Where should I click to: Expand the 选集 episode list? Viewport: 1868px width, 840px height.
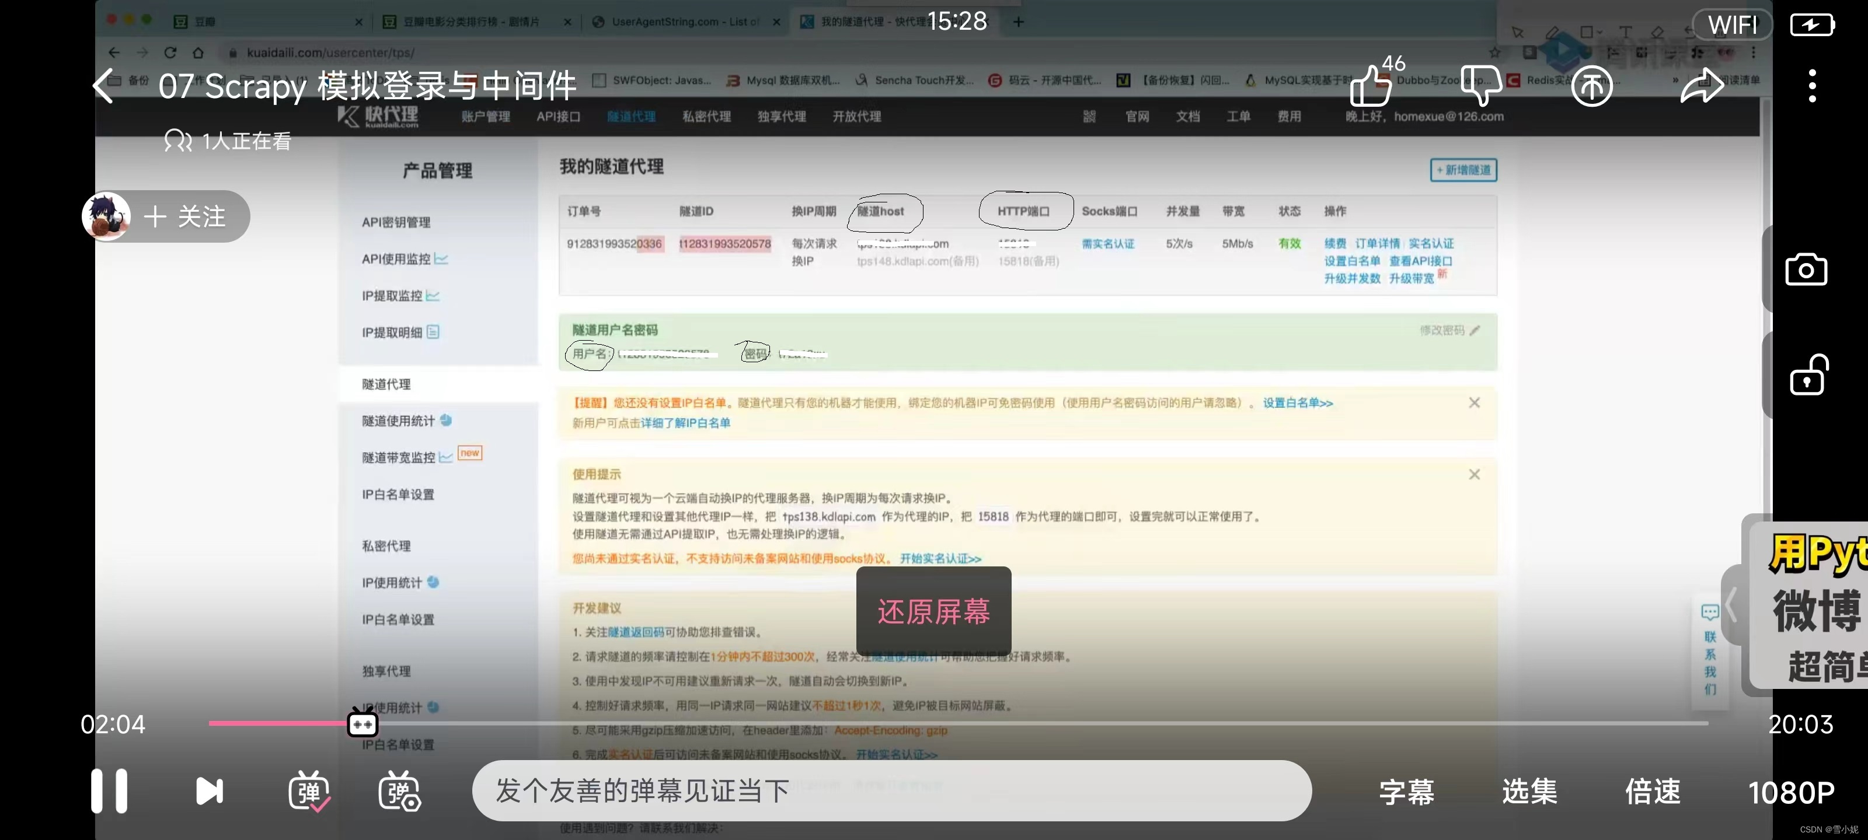coord(1529,791)
